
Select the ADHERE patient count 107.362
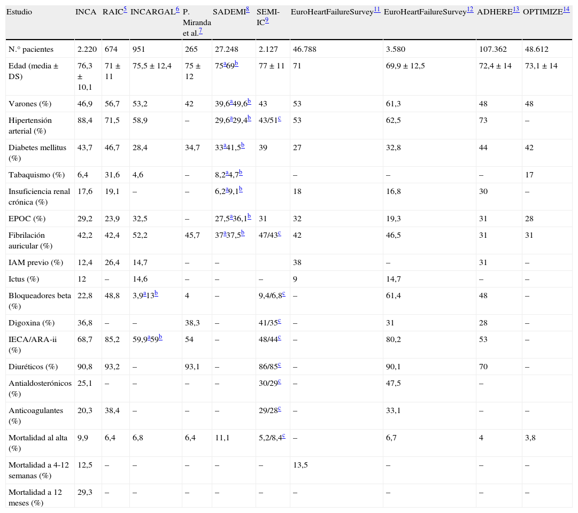[x=491, y=49]
